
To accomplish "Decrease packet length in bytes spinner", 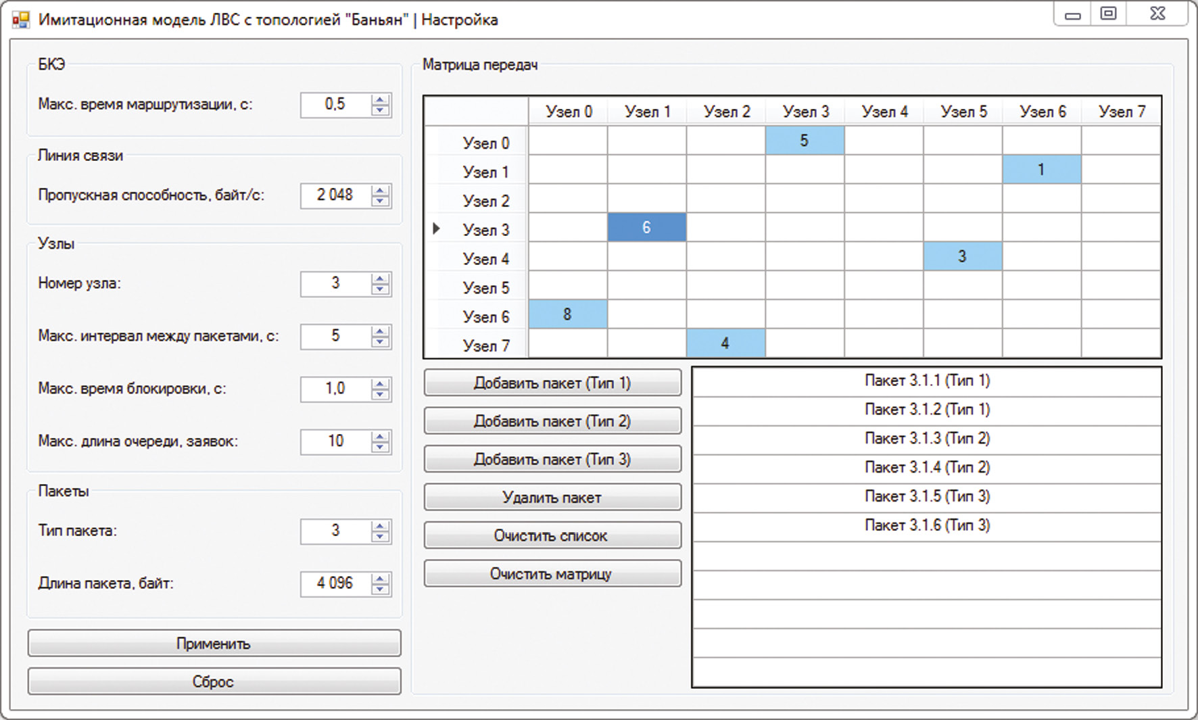I will [381, 589].
